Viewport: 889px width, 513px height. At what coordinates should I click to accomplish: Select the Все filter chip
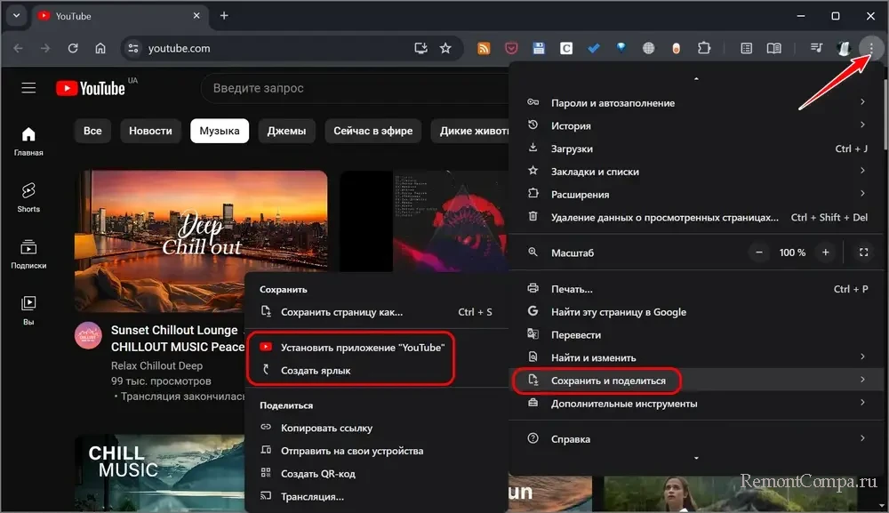[x=92, y=131]
